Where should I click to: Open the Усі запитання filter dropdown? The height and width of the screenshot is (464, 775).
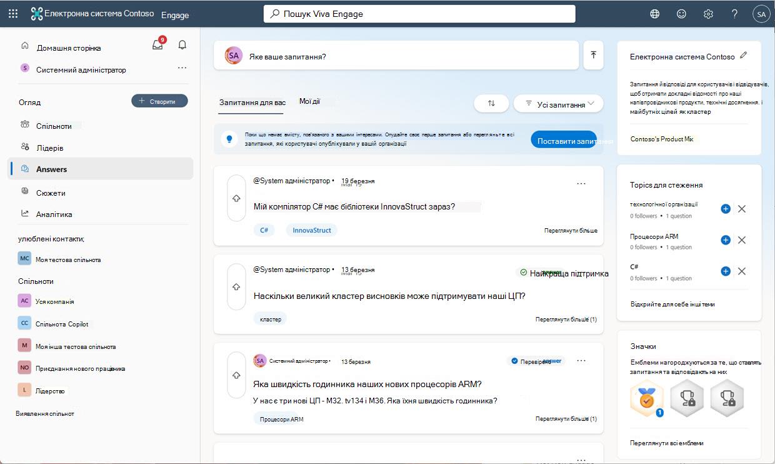(x=558, y=104)
